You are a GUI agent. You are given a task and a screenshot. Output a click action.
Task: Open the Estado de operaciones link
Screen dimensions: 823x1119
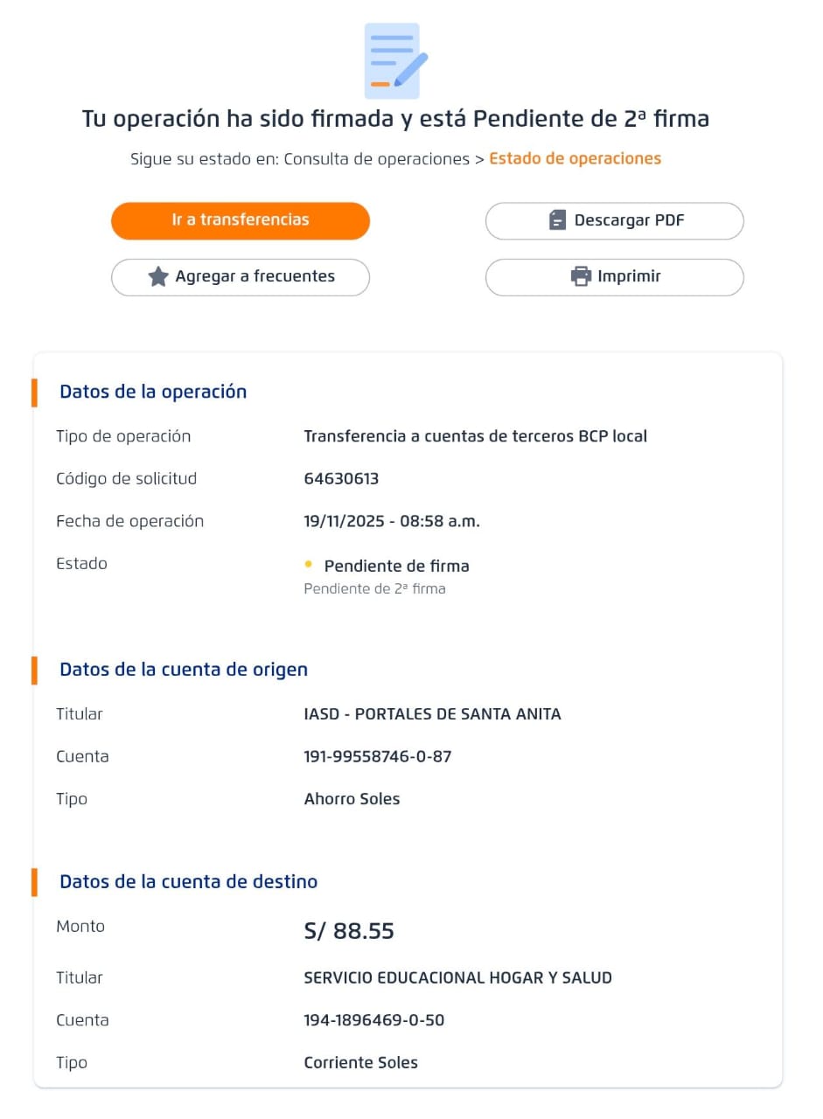[x=575, y=159]
